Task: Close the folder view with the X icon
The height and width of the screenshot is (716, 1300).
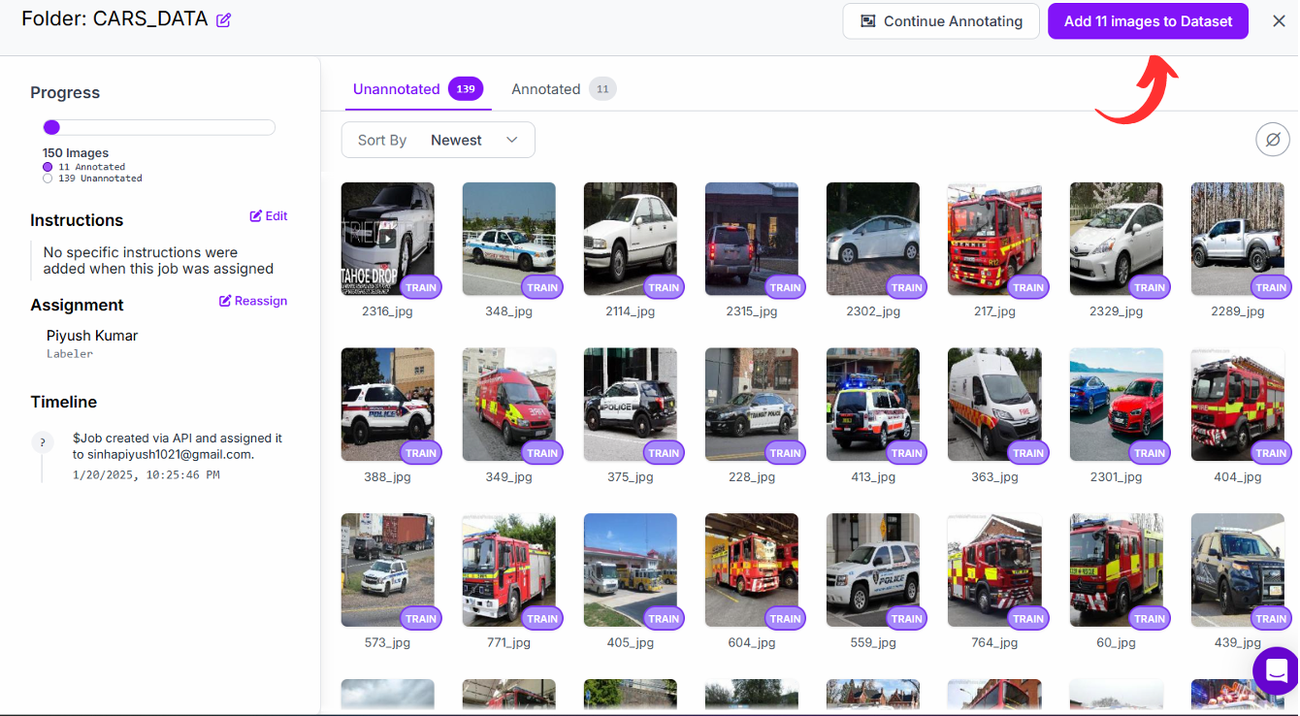Action: coord(1279,21)
